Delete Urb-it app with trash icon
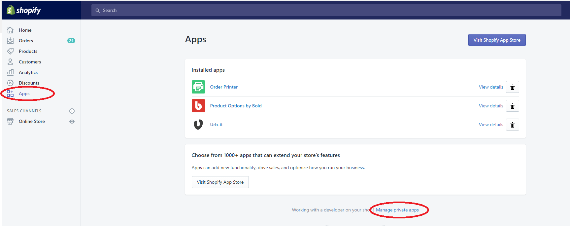570x226 pixels. tap(513, 125)
